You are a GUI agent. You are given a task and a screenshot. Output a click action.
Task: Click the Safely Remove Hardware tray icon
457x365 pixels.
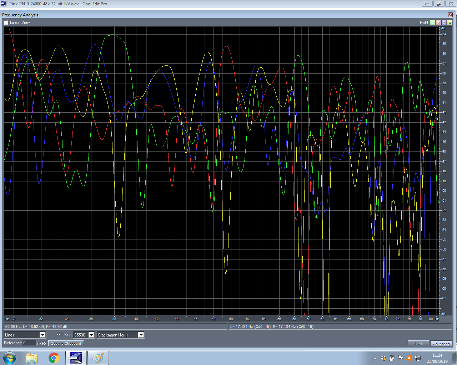pos(392,358)
